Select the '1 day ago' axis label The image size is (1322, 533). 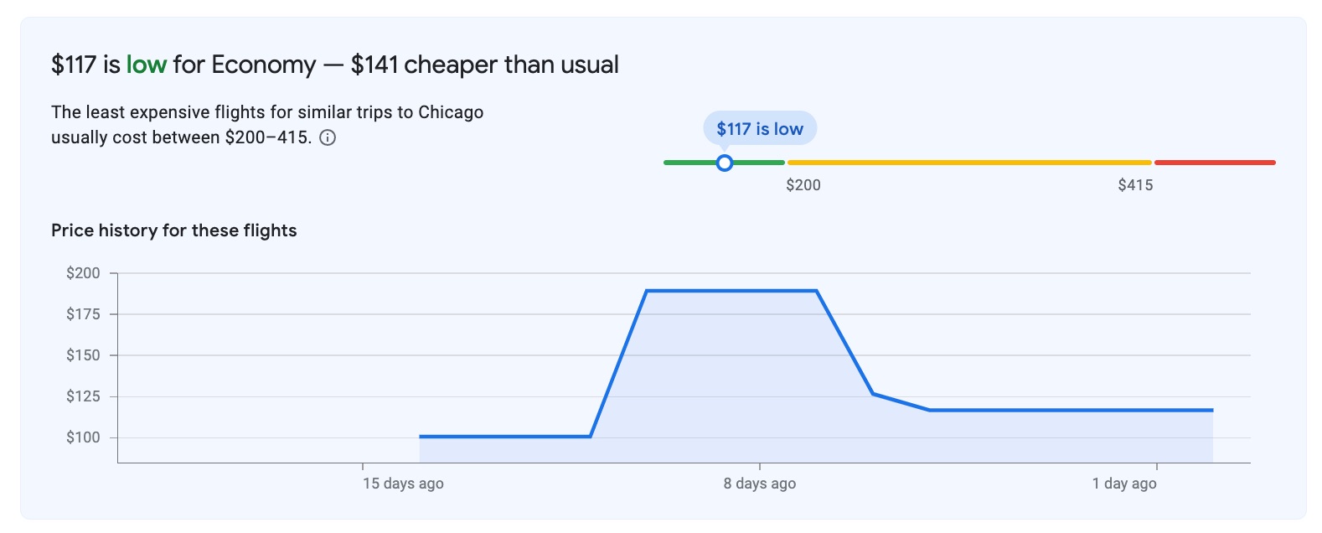click(x=1124, y=484)
